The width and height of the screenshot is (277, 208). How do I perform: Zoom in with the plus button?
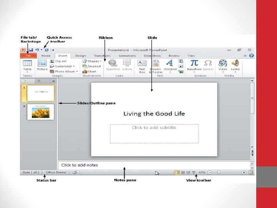pos(244,172)
